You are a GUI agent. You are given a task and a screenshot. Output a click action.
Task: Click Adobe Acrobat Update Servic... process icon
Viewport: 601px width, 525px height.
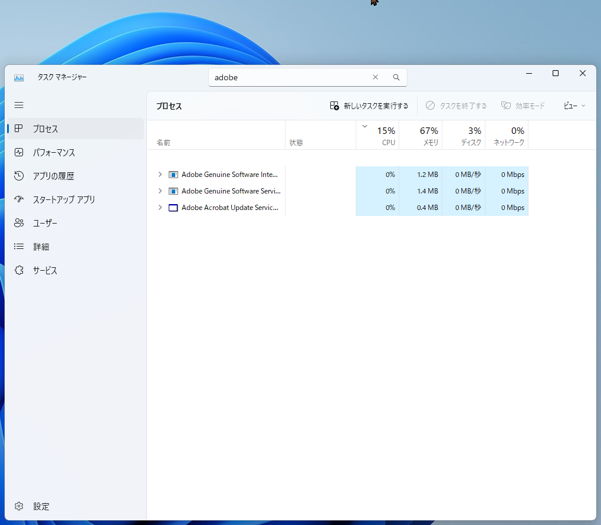(173, 208)
